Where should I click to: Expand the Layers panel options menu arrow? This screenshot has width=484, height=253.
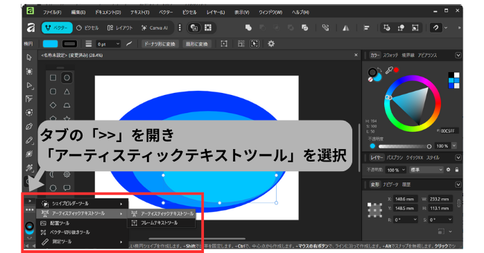[458, 157]
